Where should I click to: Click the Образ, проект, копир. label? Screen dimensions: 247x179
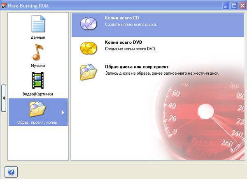pos(38,122)
